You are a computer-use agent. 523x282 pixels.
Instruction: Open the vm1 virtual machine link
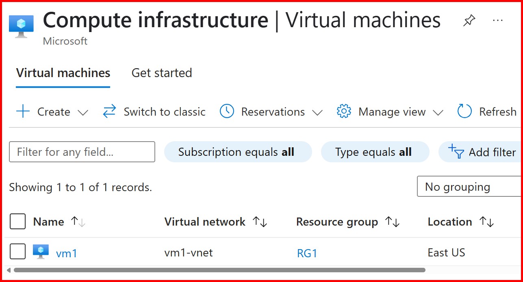click(67, 254)
